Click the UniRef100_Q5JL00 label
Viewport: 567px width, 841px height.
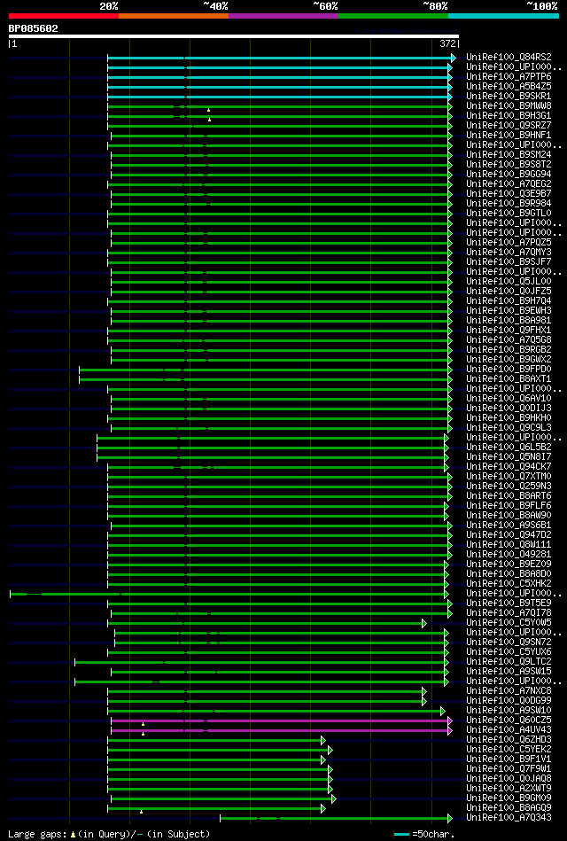pos(509,282)
